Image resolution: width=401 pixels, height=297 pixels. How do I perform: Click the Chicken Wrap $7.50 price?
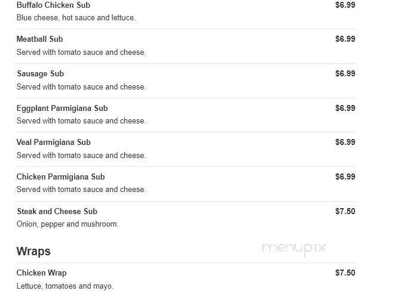(345, 273)
